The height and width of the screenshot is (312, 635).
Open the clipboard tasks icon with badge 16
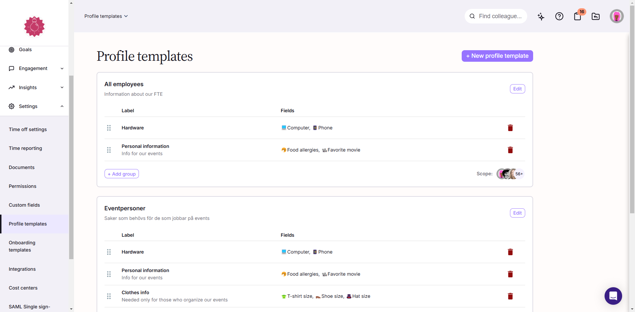pos(578,16)
